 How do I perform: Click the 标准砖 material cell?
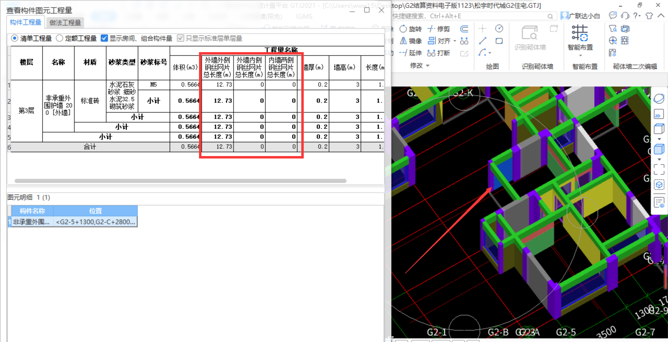[90, 101]
